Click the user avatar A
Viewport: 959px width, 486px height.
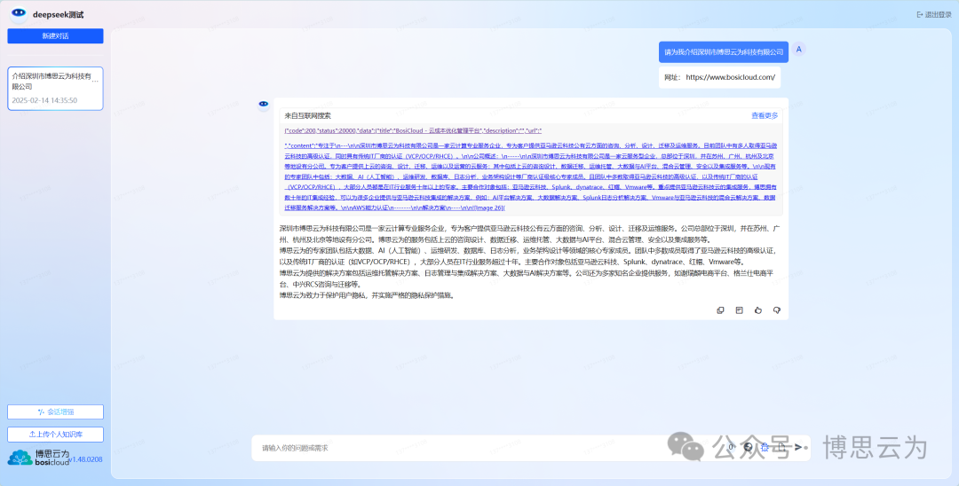(x=798, y=50)
